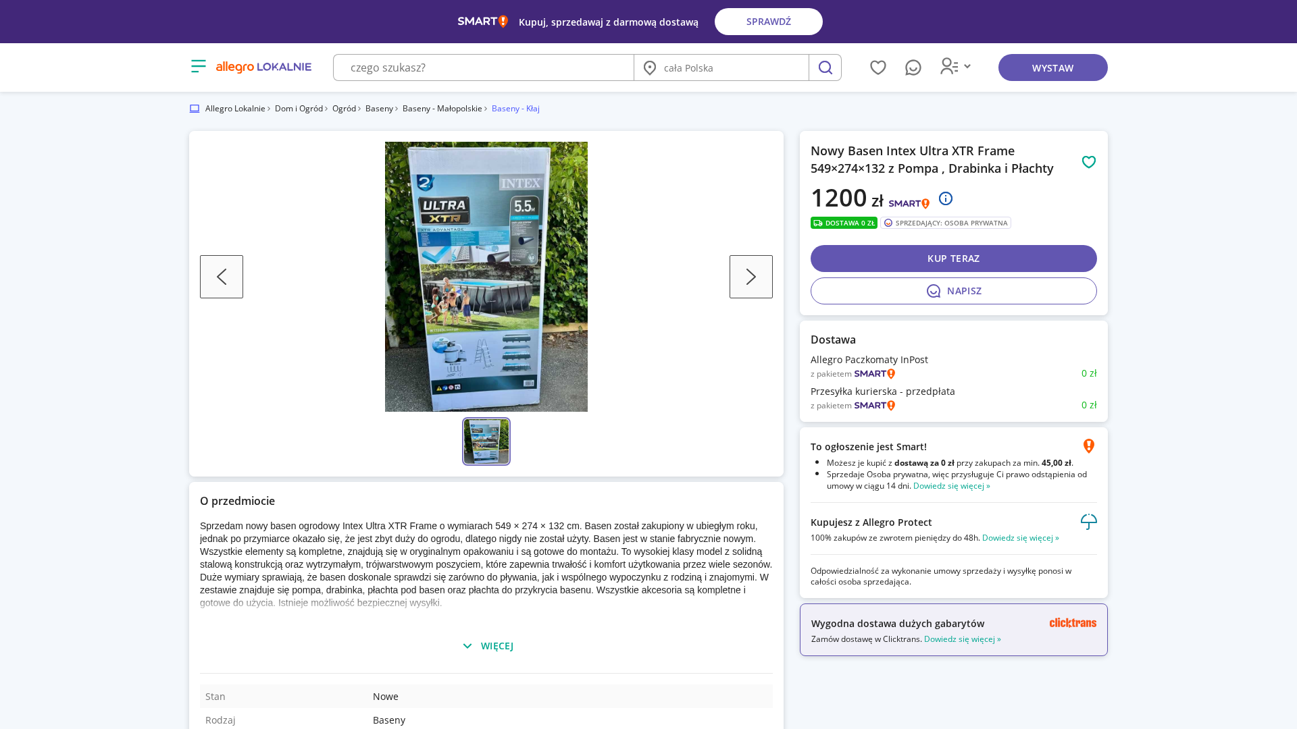Show next photo with right arrow
This screenshot has height=729, width=1297.
coord(751,277)
